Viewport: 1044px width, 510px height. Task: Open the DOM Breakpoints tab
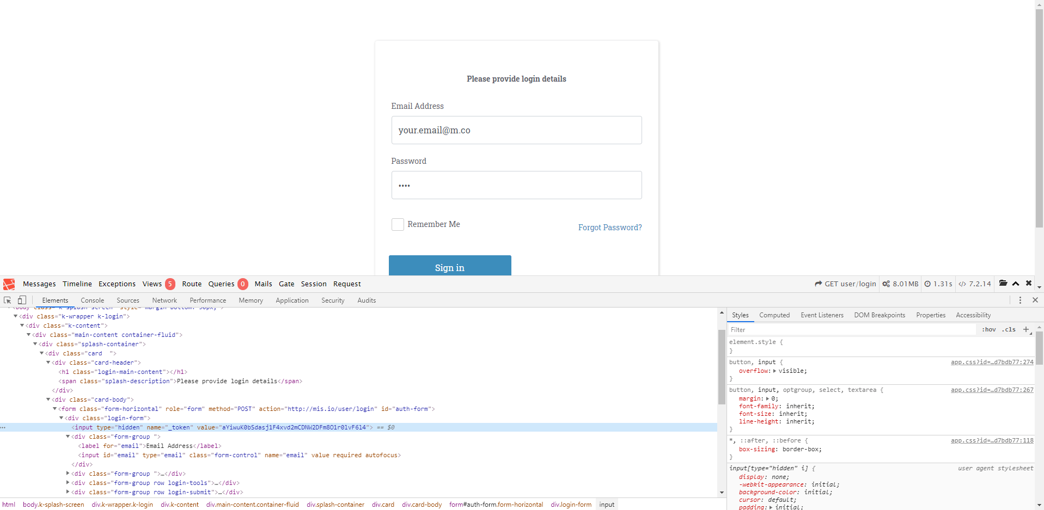pos(880,315)
